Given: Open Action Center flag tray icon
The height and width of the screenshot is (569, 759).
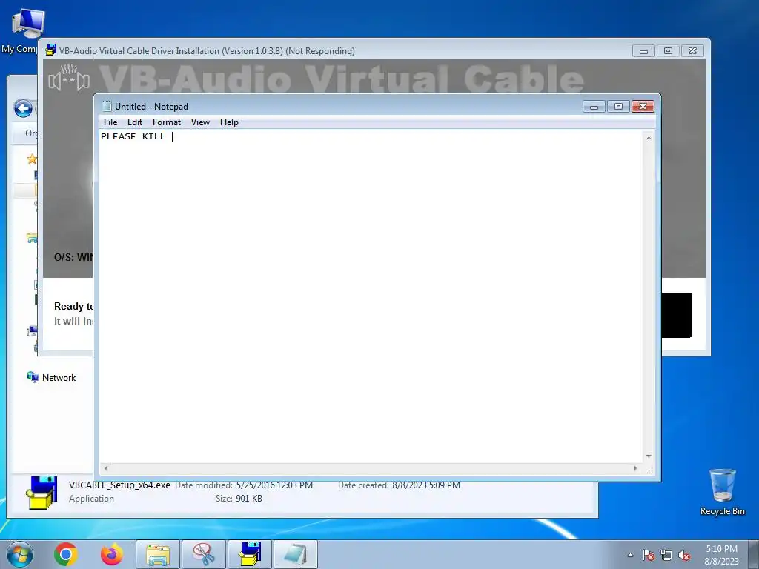Looking at the screenshot, I should 649,556.
